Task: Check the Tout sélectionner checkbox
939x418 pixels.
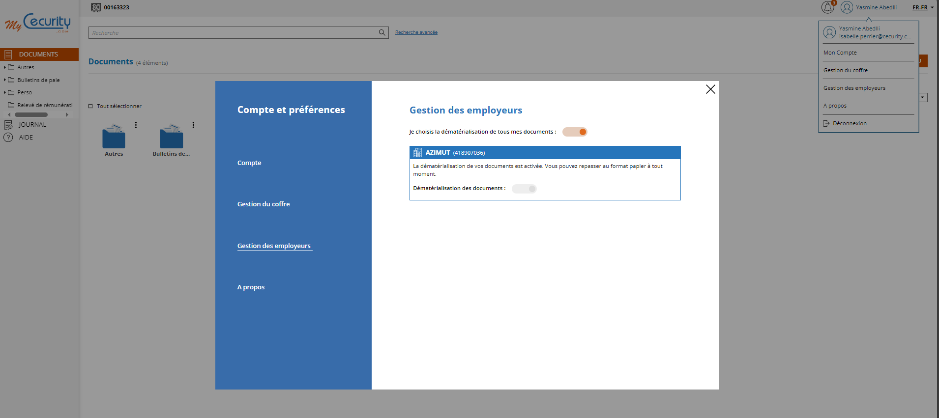Action: point(90,106)
